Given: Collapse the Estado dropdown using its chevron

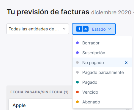Looking at the screenshot, I should click(110, 29).
